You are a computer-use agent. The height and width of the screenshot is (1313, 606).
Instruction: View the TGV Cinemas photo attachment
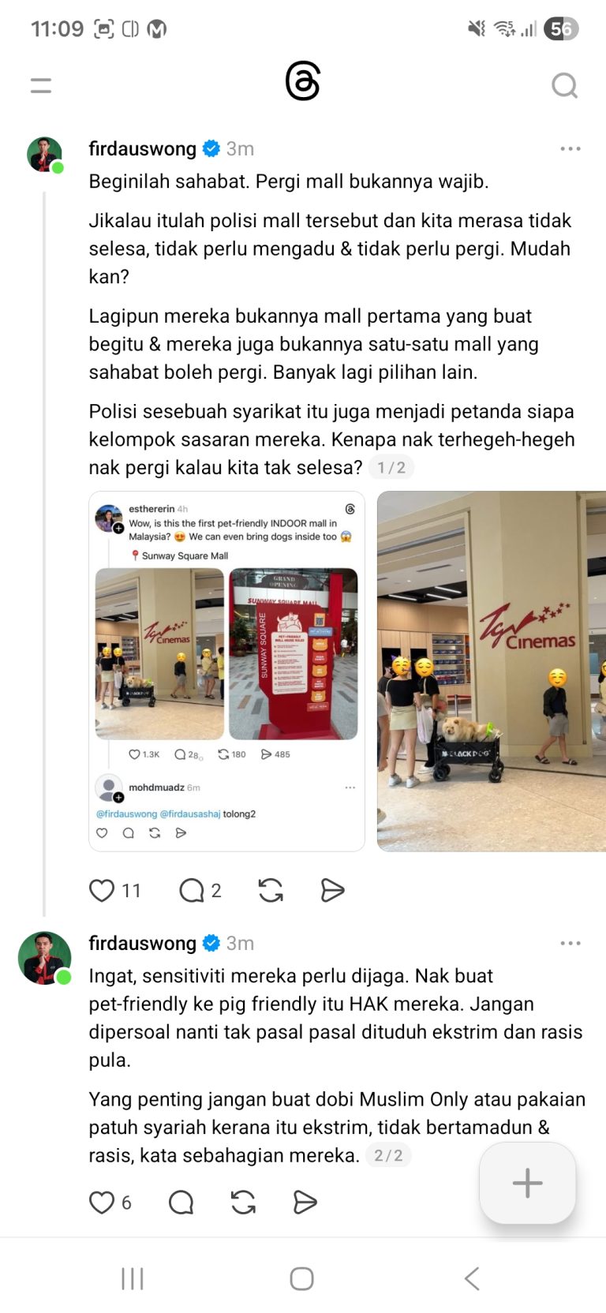[492, 671]
